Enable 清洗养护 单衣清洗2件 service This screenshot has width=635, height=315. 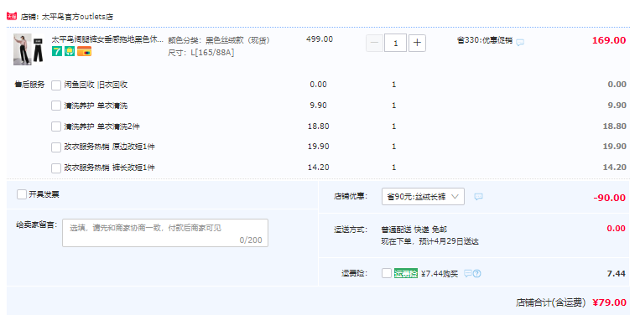(56, 127)
